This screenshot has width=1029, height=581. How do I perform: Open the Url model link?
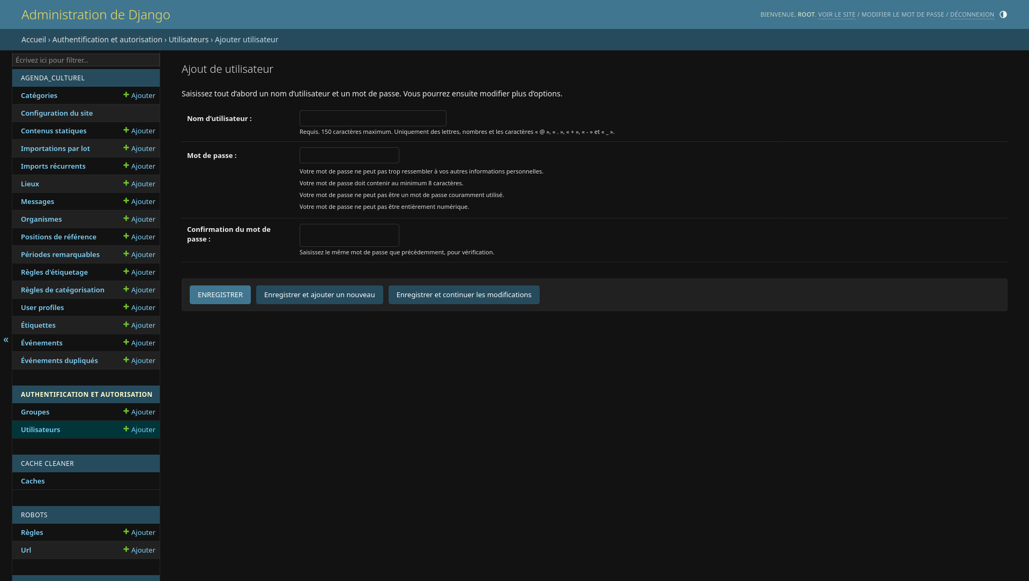(26, 550)
